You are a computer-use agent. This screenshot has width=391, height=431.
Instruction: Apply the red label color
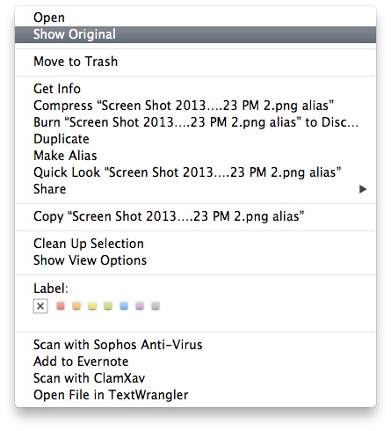61,306
